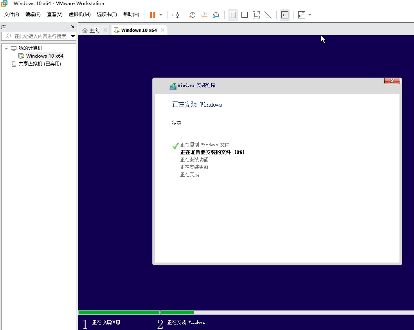Click the 正在准备要安装的文件 (0%) line
The height and width of the screenshot is (330, 414).
point(212,152)
